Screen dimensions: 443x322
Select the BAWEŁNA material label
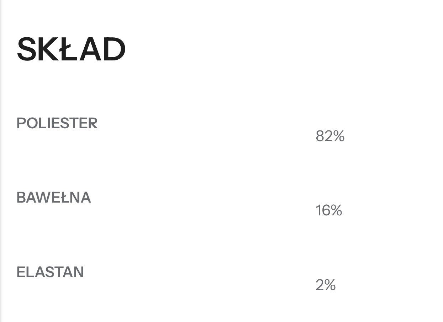[x=54, y=198]
